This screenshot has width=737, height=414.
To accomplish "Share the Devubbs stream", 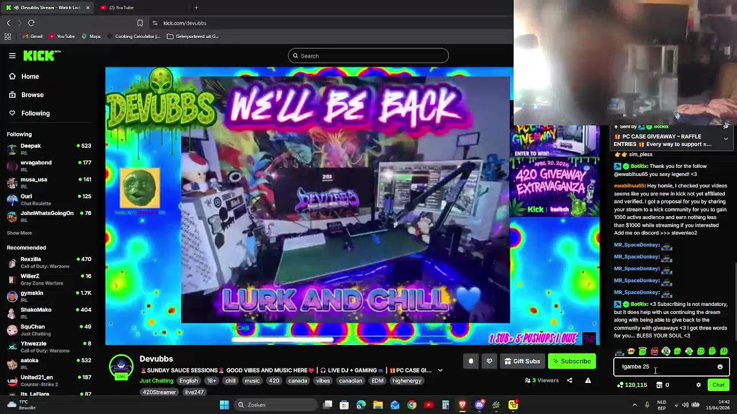I will 569,380.
